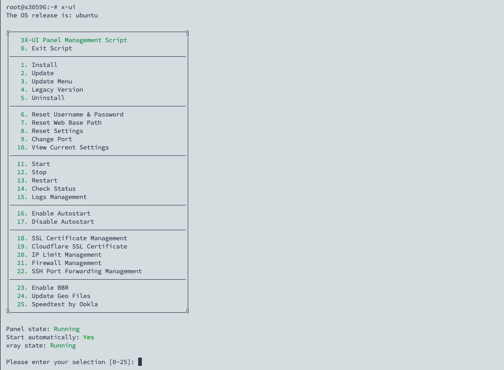This screenshot has height=370, width=504.
Task: Click the selection prompt input cursor
Action: click(x=140, y=362)
